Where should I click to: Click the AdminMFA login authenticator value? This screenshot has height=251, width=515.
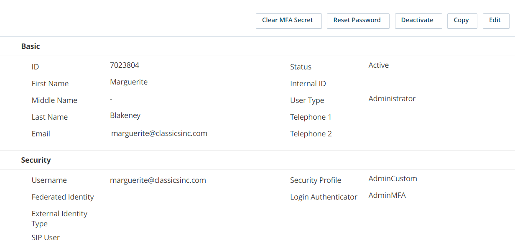click(x=387, y=195)
